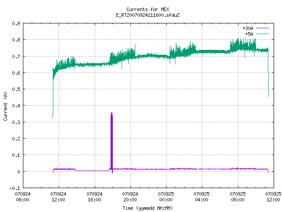Click the 0.9 y-axis tick label

16,23
